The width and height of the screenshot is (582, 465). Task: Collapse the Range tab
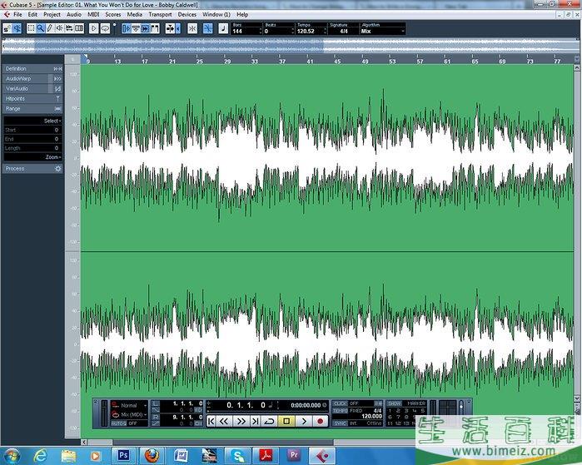32,109
